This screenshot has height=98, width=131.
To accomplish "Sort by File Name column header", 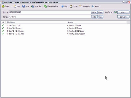I will click(x=36, y=22).
